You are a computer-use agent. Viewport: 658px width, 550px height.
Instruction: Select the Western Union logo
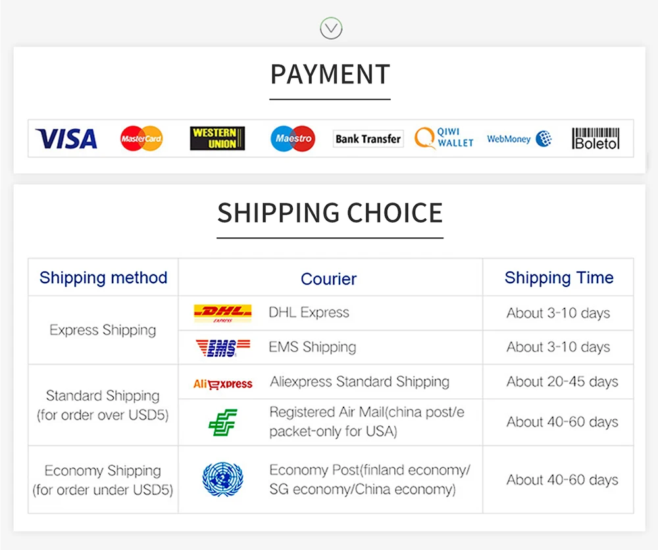tap(217, 139)
